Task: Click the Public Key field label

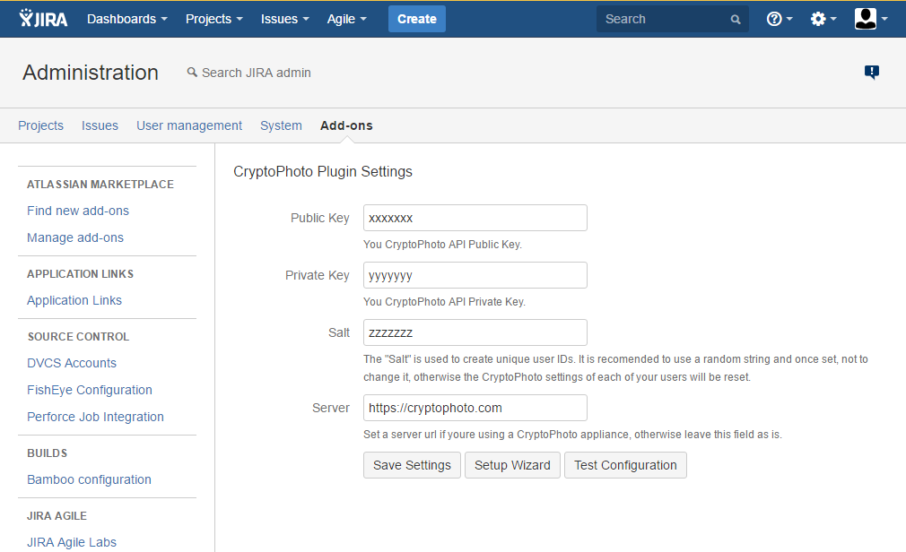Action: 320,218
